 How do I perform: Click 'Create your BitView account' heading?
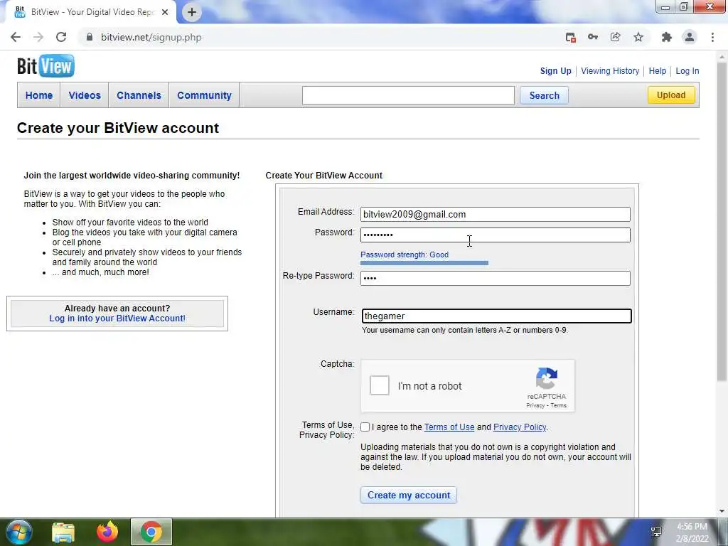pos(118,128)
